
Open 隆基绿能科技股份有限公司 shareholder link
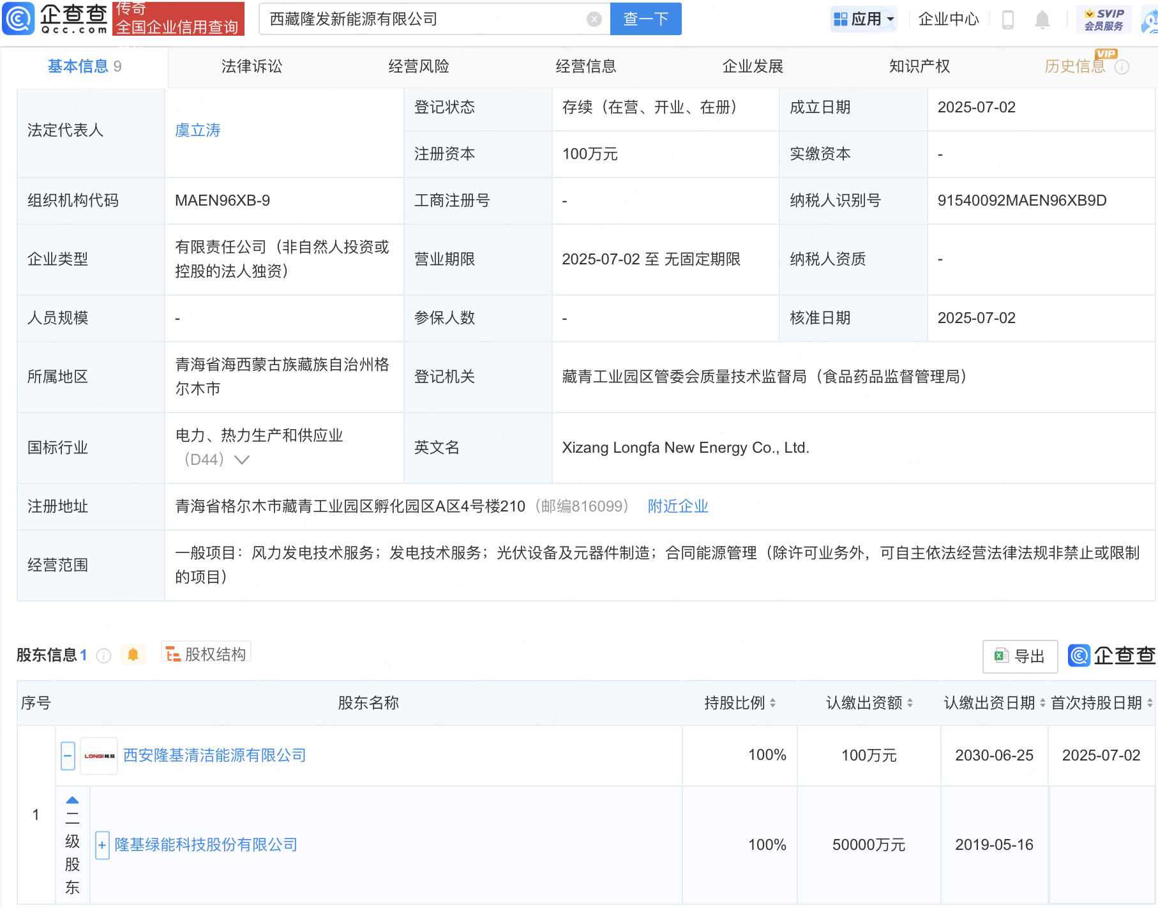click(206, 845)
